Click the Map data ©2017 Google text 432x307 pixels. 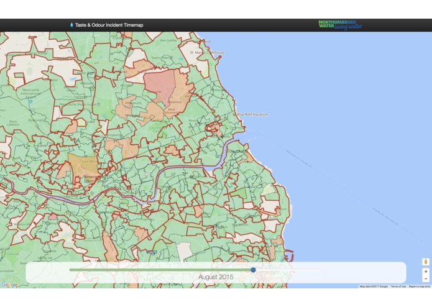[x=374, y=286]
